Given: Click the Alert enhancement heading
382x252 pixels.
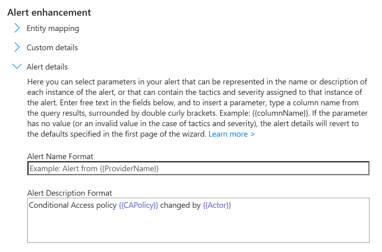Looking at the screenshot, I should (x=49, y=12).
